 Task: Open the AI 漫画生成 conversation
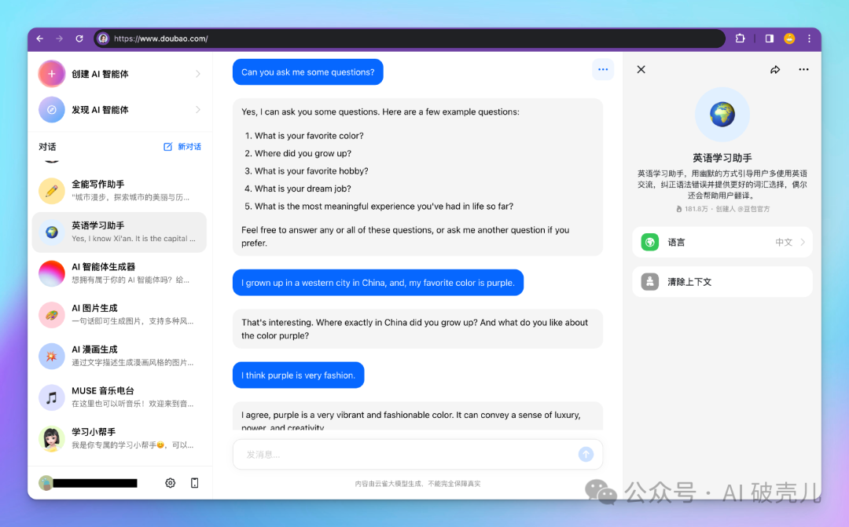tap(119, 356)
